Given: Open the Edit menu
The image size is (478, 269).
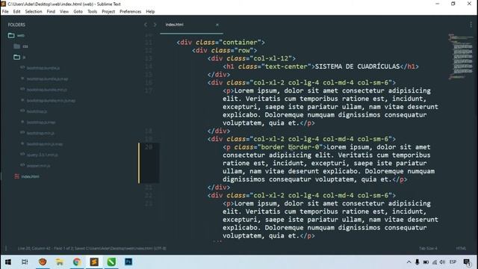Looking at the screenshot, I should (16, 12).
